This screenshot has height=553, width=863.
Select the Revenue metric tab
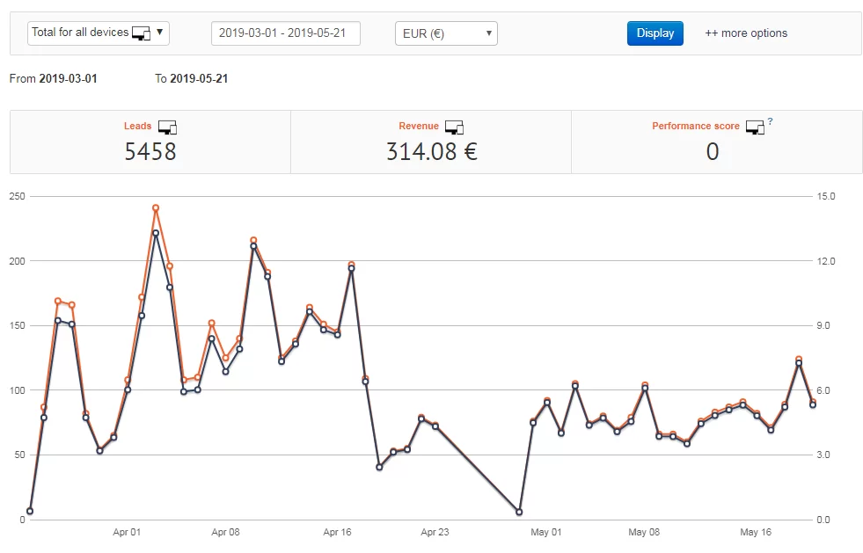click(431, 142)
